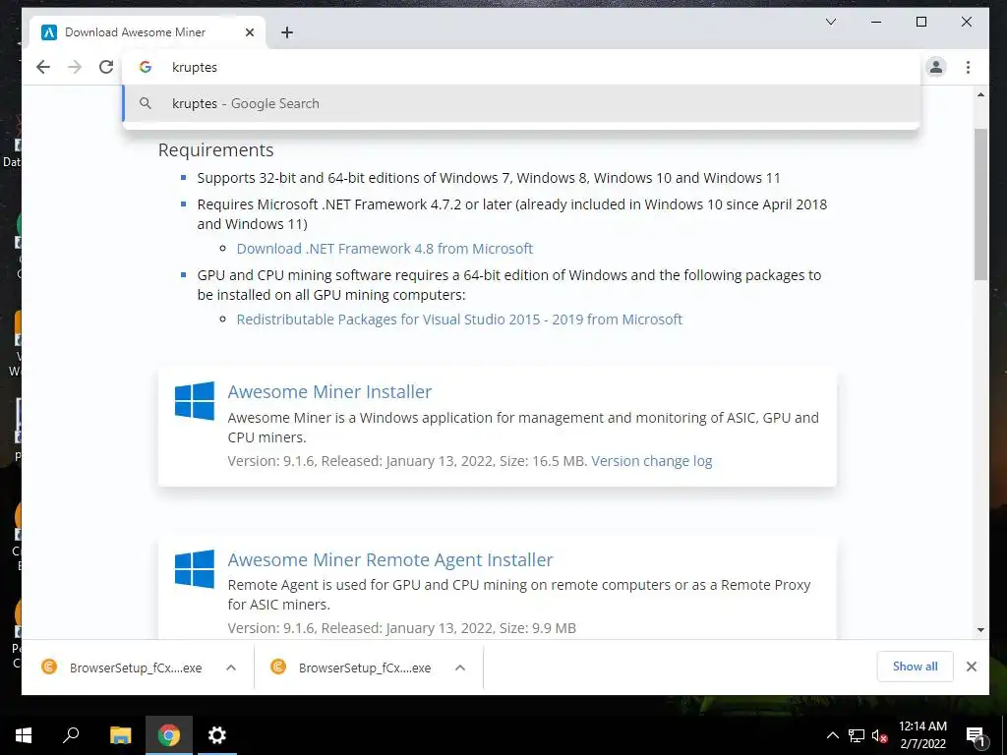Click Windows logo beside Awesome Miner Installer
The height and width of the screenshot is (755, 1007).
click(x=195, y=401)
